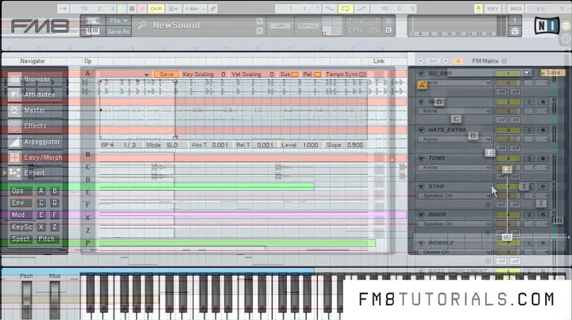Open the 1 Bar quantization dropdown

coord(195,9)
